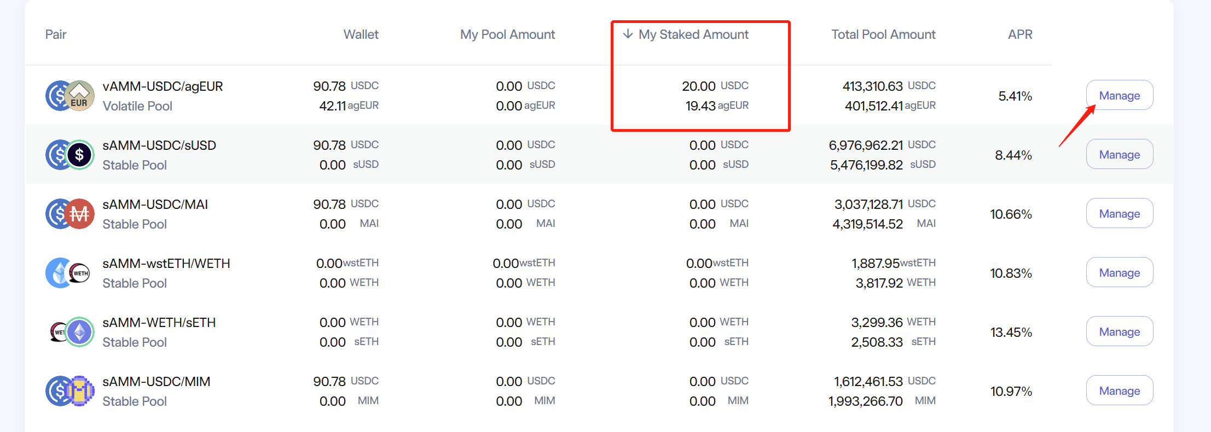
Task: Click the vAMM-USDC/agEUR token pair icon
Action: tap(70, 96)
